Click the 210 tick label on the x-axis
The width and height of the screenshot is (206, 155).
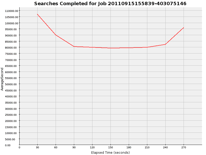point(147,147)
